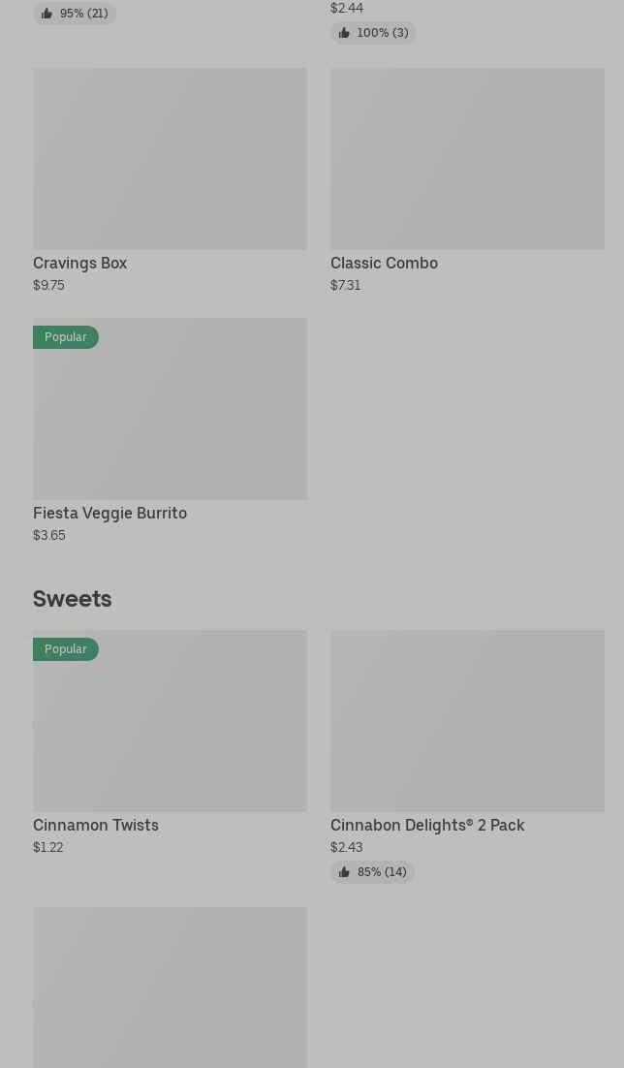Open the Classic Combo image
This screenshot has height=1068, width=624.
point(467,159)
